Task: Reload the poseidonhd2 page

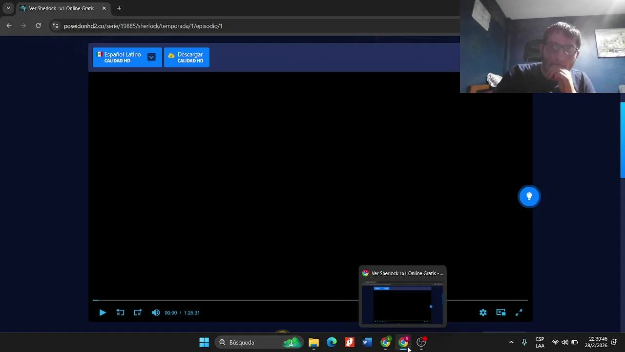Action: (38, 26)
